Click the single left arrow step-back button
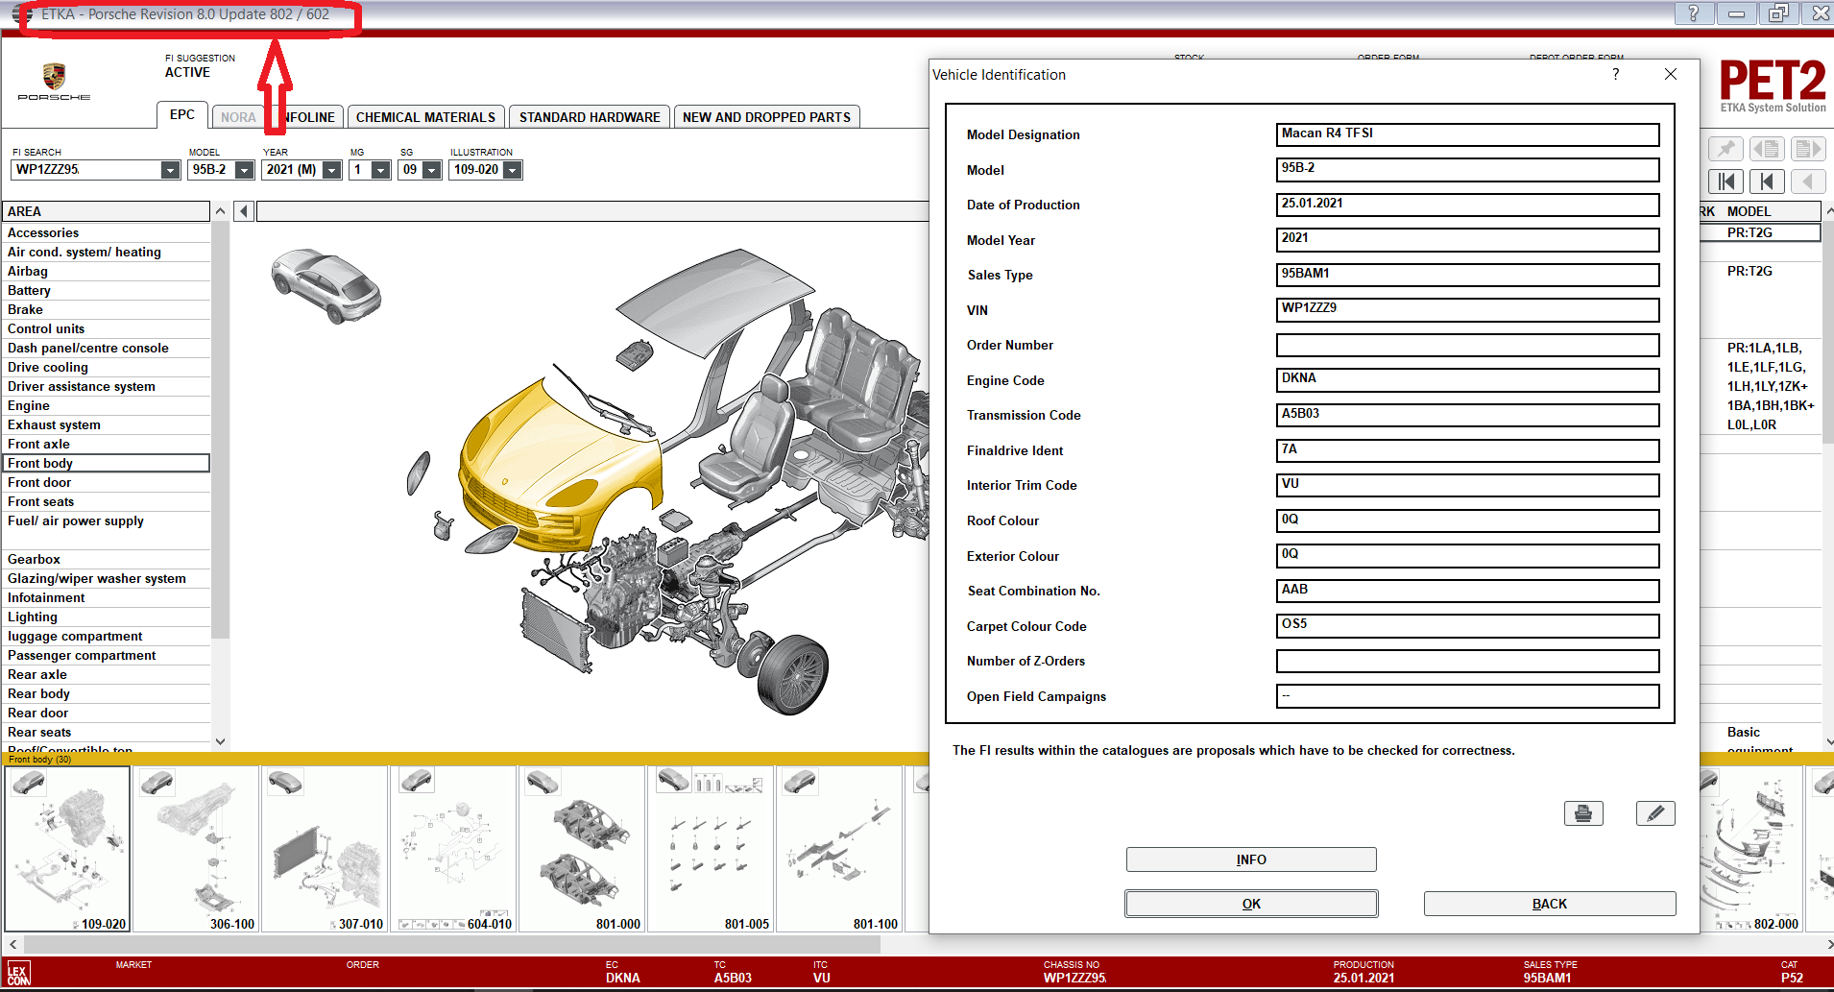The image size is (1834, 992). (x=1807, y=181)
